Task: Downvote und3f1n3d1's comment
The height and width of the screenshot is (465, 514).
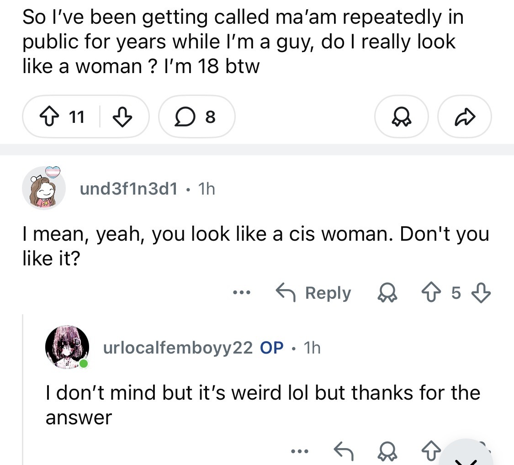Action: [x=480, y=293]
